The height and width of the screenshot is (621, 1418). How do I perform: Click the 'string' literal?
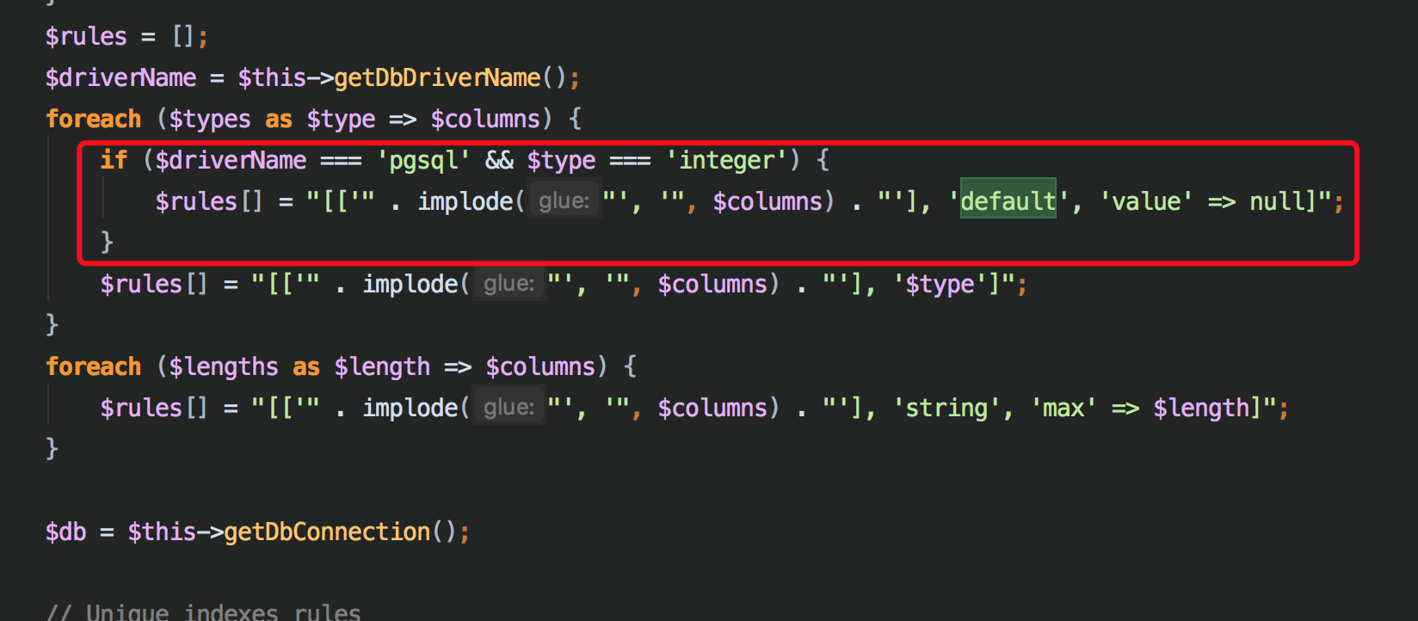(946, 409)
